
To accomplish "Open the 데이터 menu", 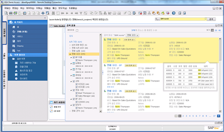I will [30, 8].
